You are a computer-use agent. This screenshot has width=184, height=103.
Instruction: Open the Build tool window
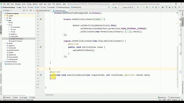point(15,97)
